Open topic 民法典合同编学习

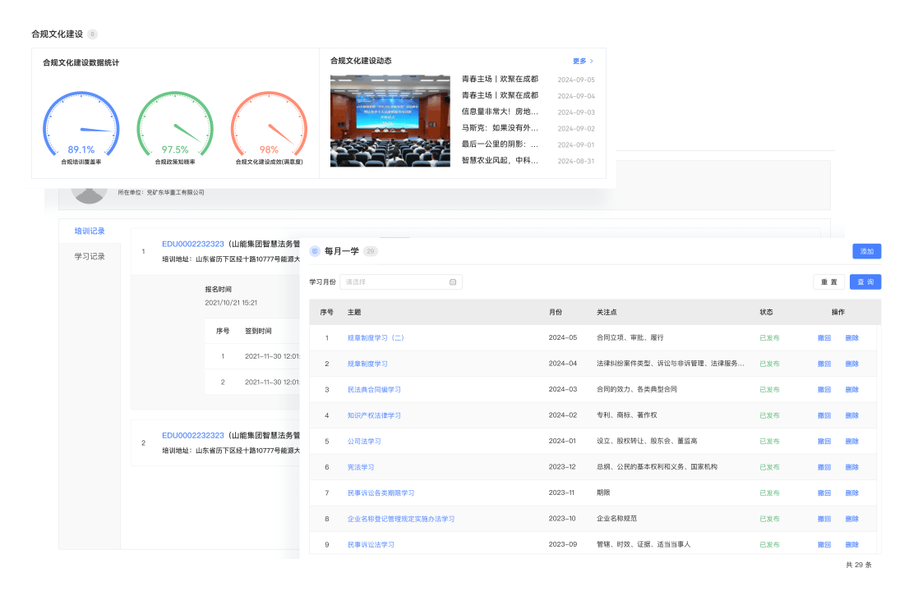click(x=374, y=390)
